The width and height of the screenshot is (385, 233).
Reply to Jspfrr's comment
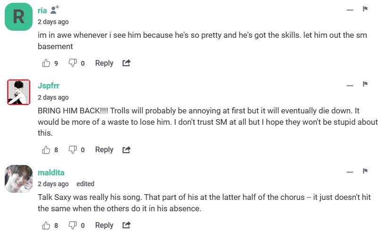(x=104, y=150)
